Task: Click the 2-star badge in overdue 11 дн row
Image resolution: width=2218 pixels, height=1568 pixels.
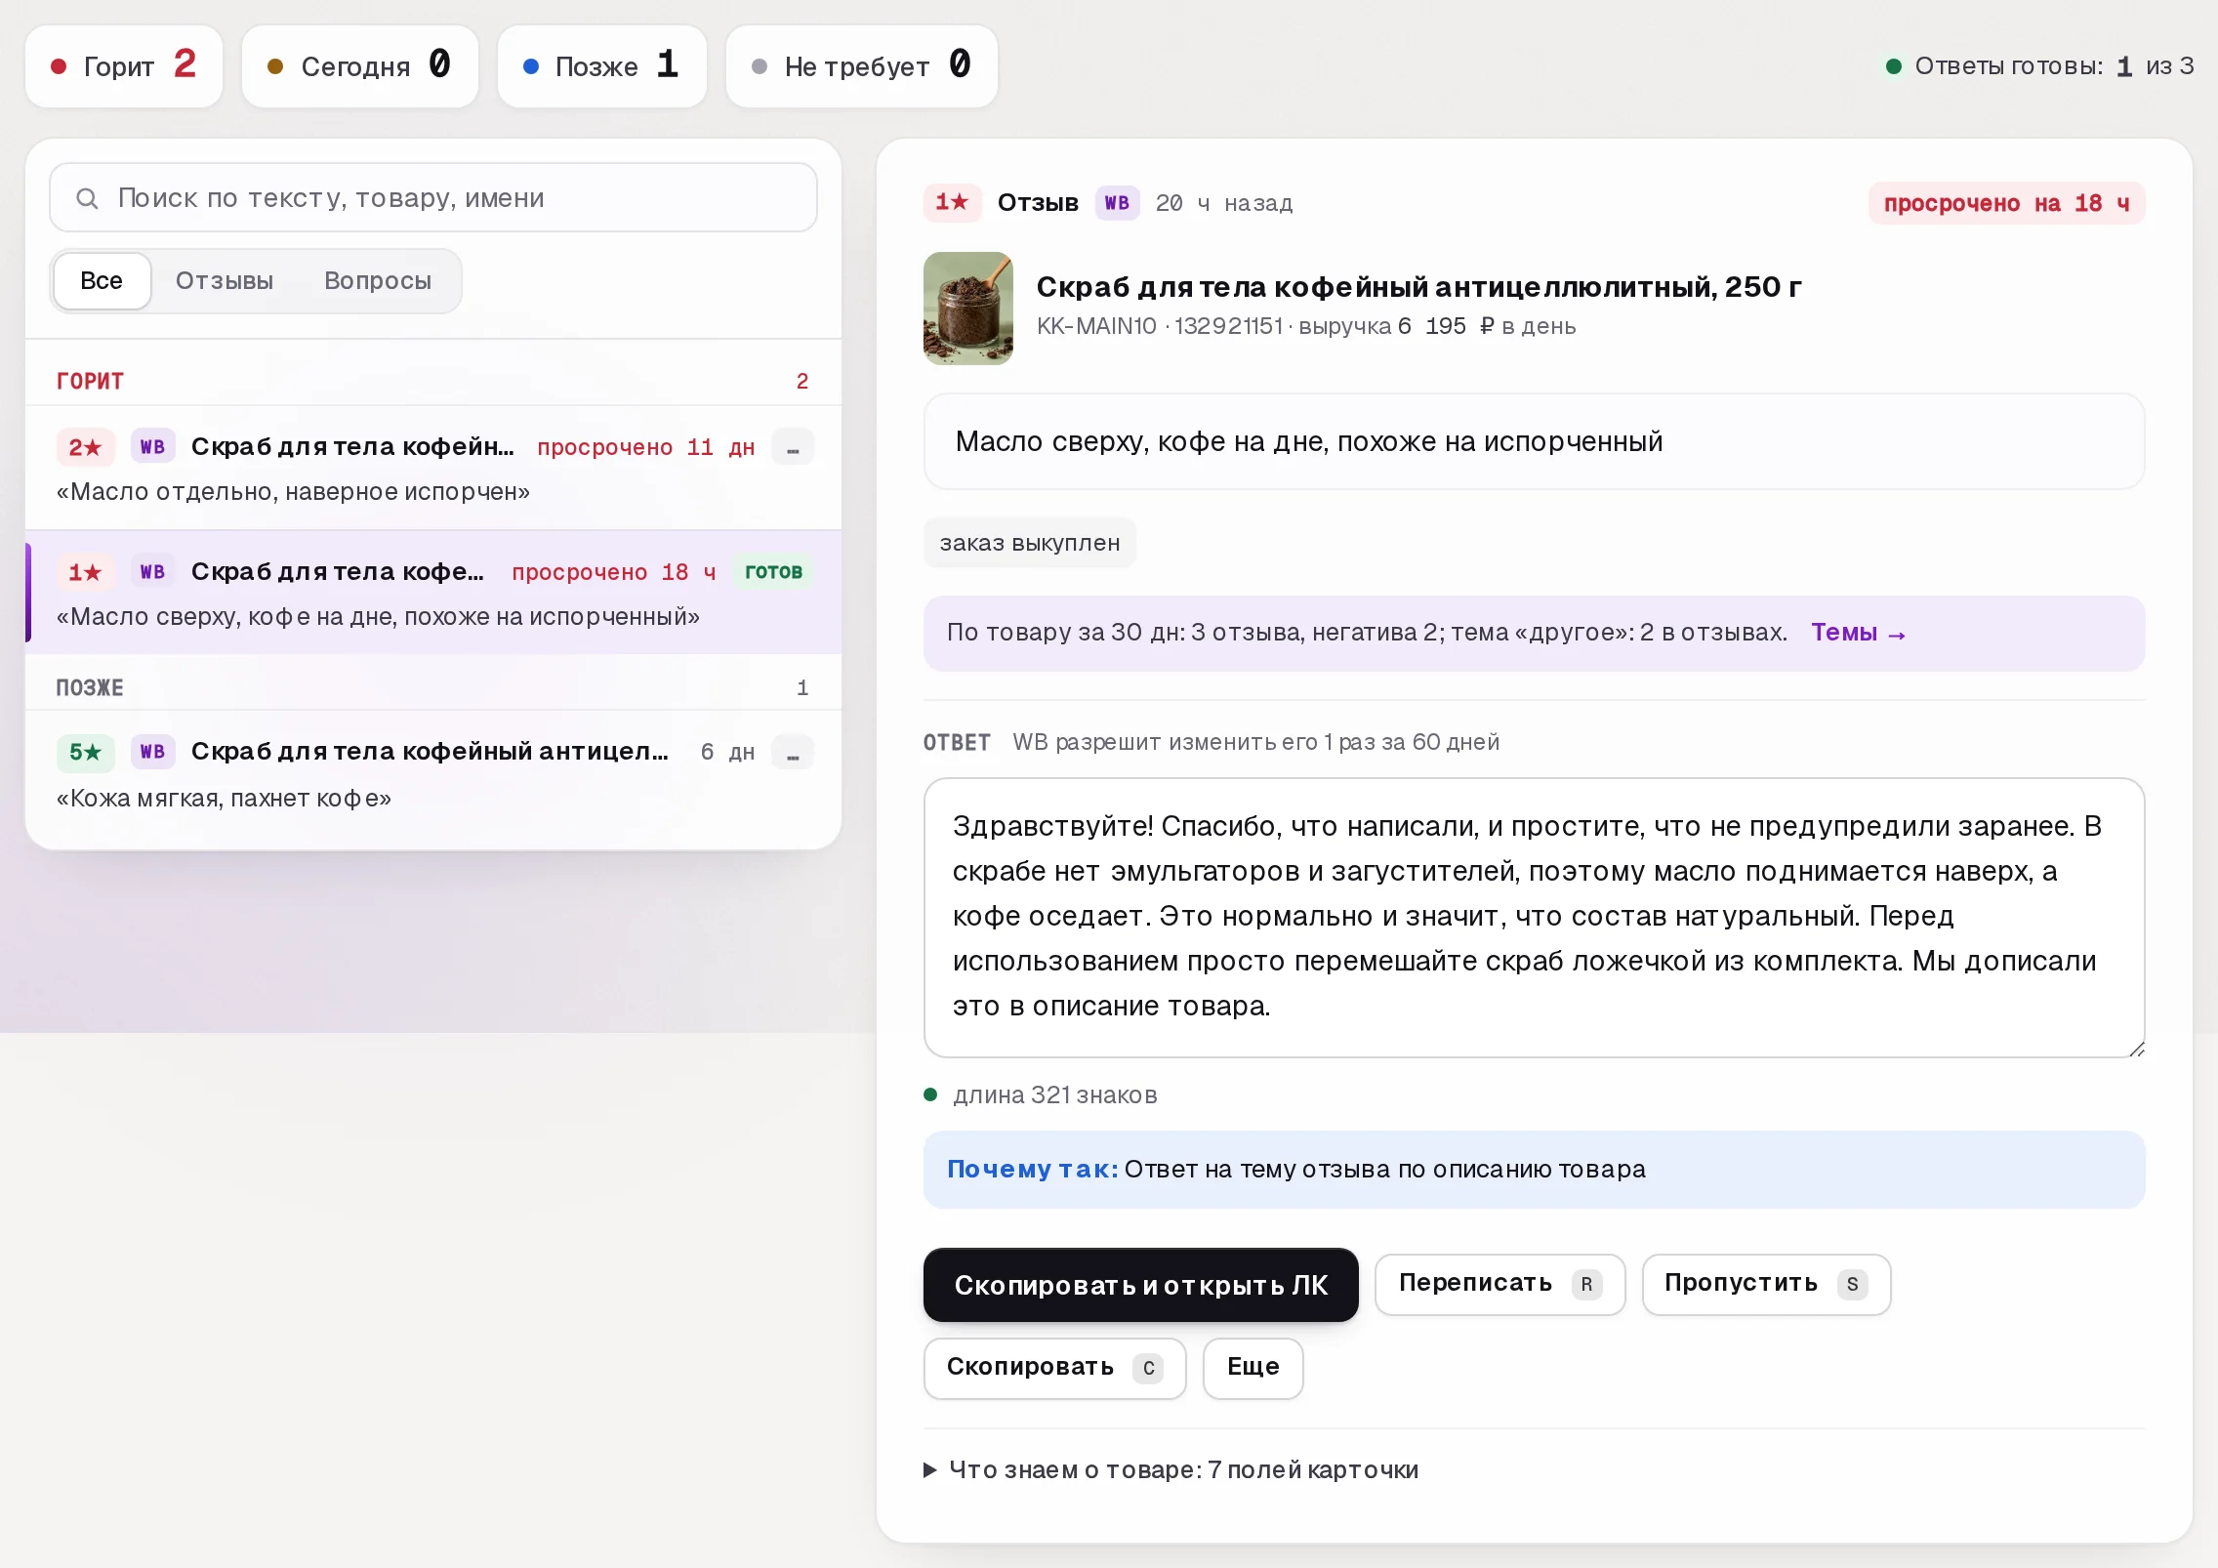Action: [x=85, y=447]
